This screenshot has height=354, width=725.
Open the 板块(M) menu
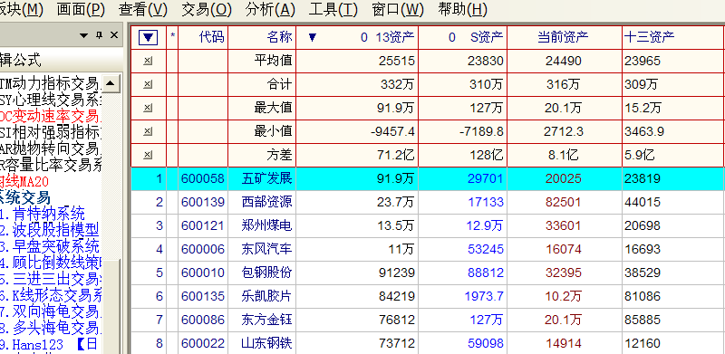(21, 9)
